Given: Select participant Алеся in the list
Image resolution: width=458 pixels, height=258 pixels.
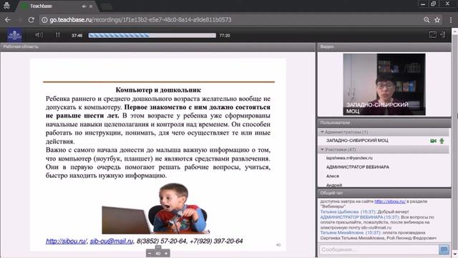Looking at the screenshot, I should pos(333,176).
